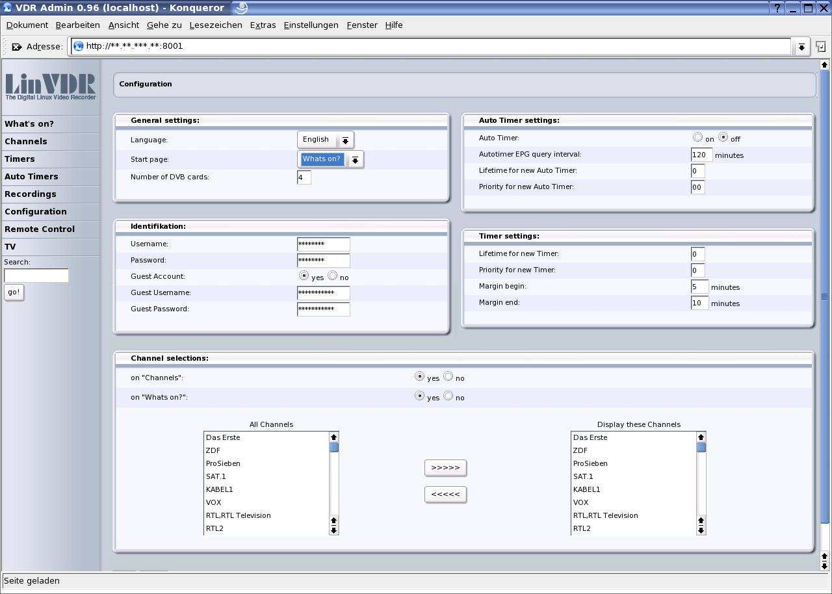832x594 pixels.
Task: Click the All Channels list scrollbar thumb
Action: [x=333, y=447]
